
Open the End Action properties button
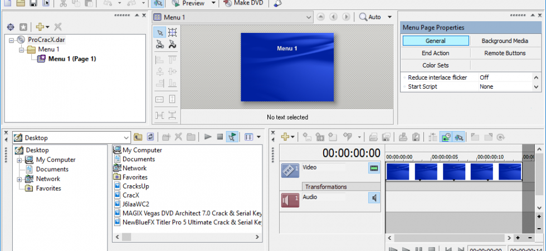click(x=435, y=53)
